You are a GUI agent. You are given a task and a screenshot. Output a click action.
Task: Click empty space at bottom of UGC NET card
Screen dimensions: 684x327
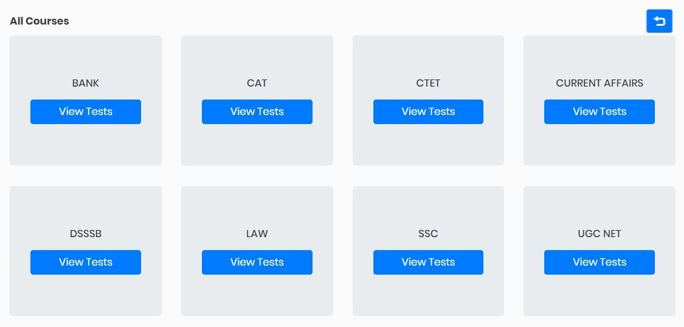tap(599, 296)
